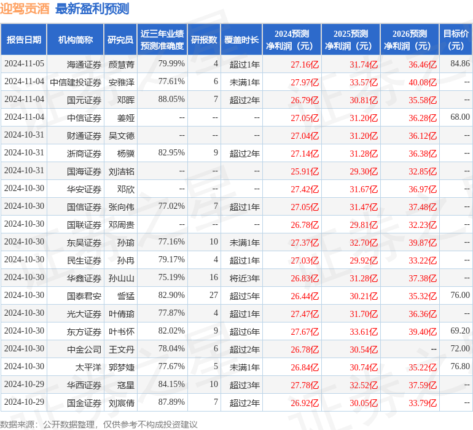
Task: Select the 报告日期 column header
Action: (24, 40)
